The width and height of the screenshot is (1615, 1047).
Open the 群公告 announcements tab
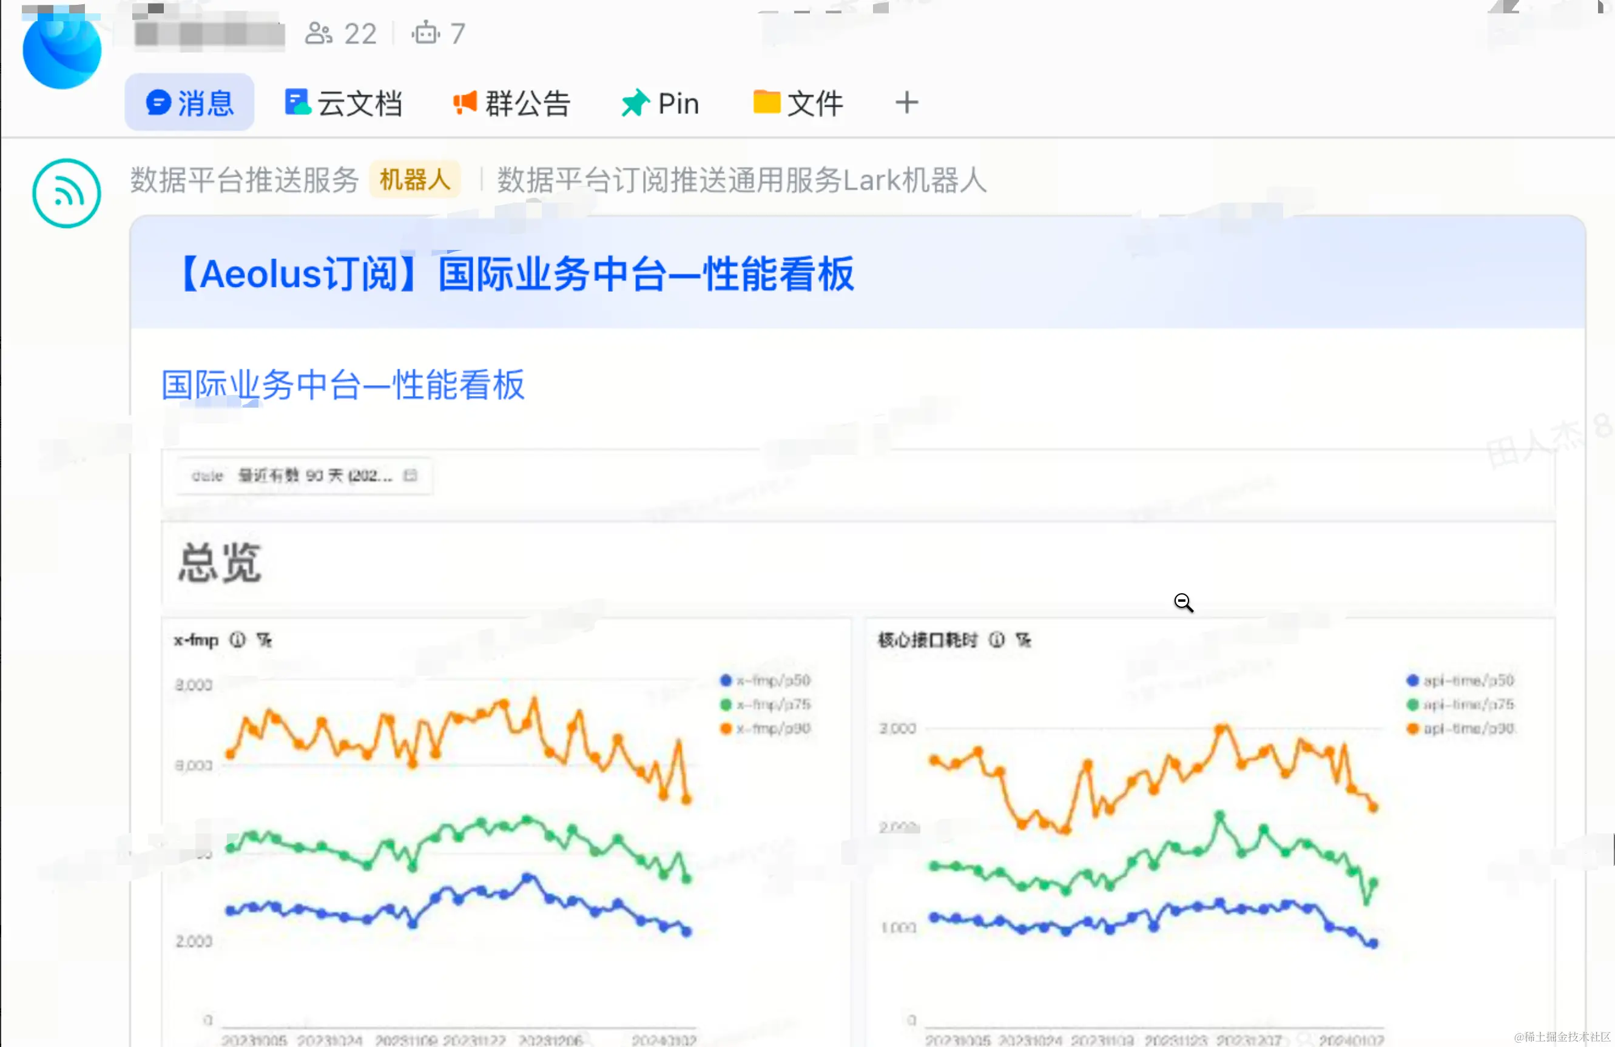coord(511,103)
